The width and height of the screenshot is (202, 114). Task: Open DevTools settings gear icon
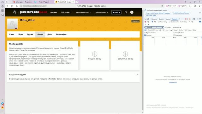coord(194,19)
